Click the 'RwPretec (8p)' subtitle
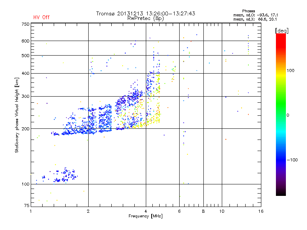 click(x=145, y=18)
